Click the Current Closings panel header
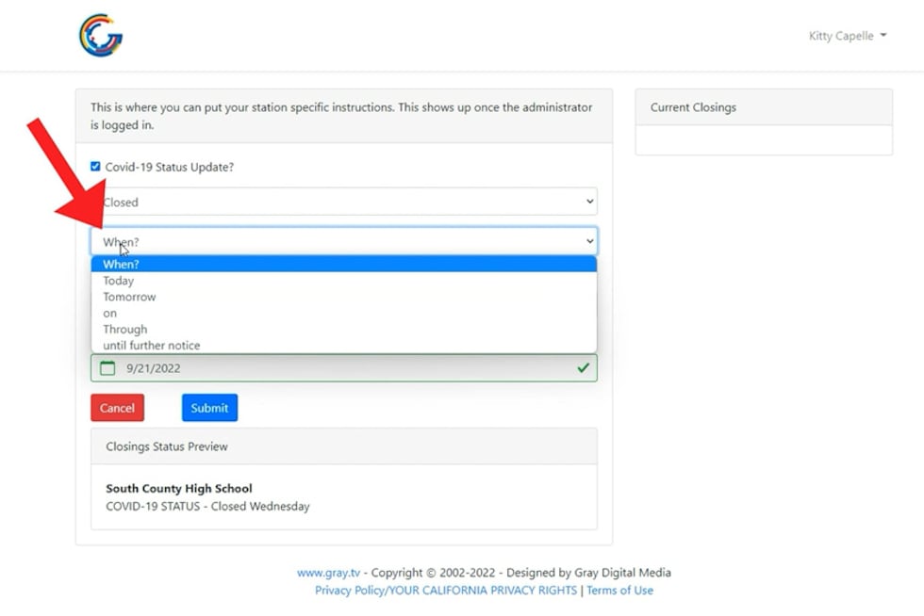This screenshot has height=616, width=924. pyautogui.click(x=763, y=107)
